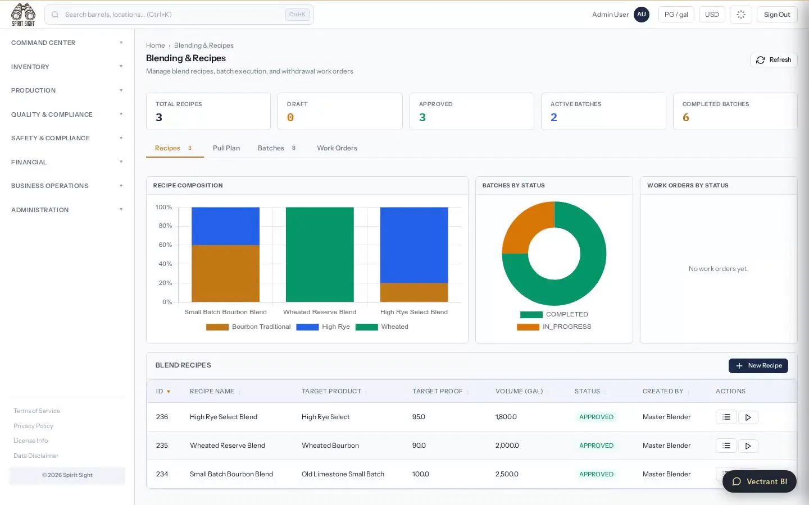Open the Work Orders tab
The image size is (809, 505).
coord(337,148)
